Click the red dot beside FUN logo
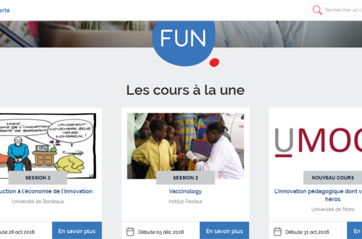 [x=214, y=63]
